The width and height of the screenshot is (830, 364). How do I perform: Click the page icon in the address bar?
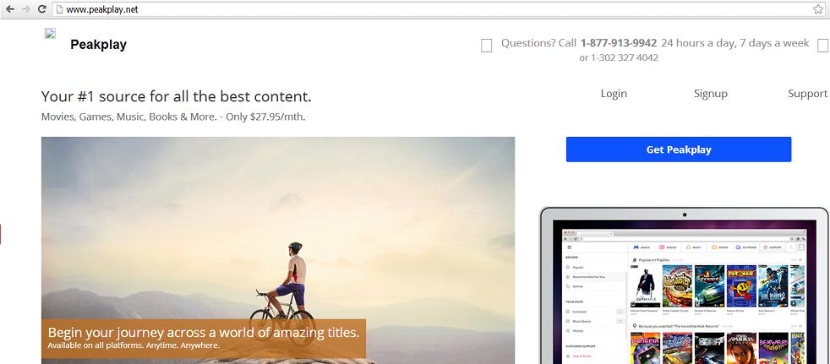[x=59, y=8]
